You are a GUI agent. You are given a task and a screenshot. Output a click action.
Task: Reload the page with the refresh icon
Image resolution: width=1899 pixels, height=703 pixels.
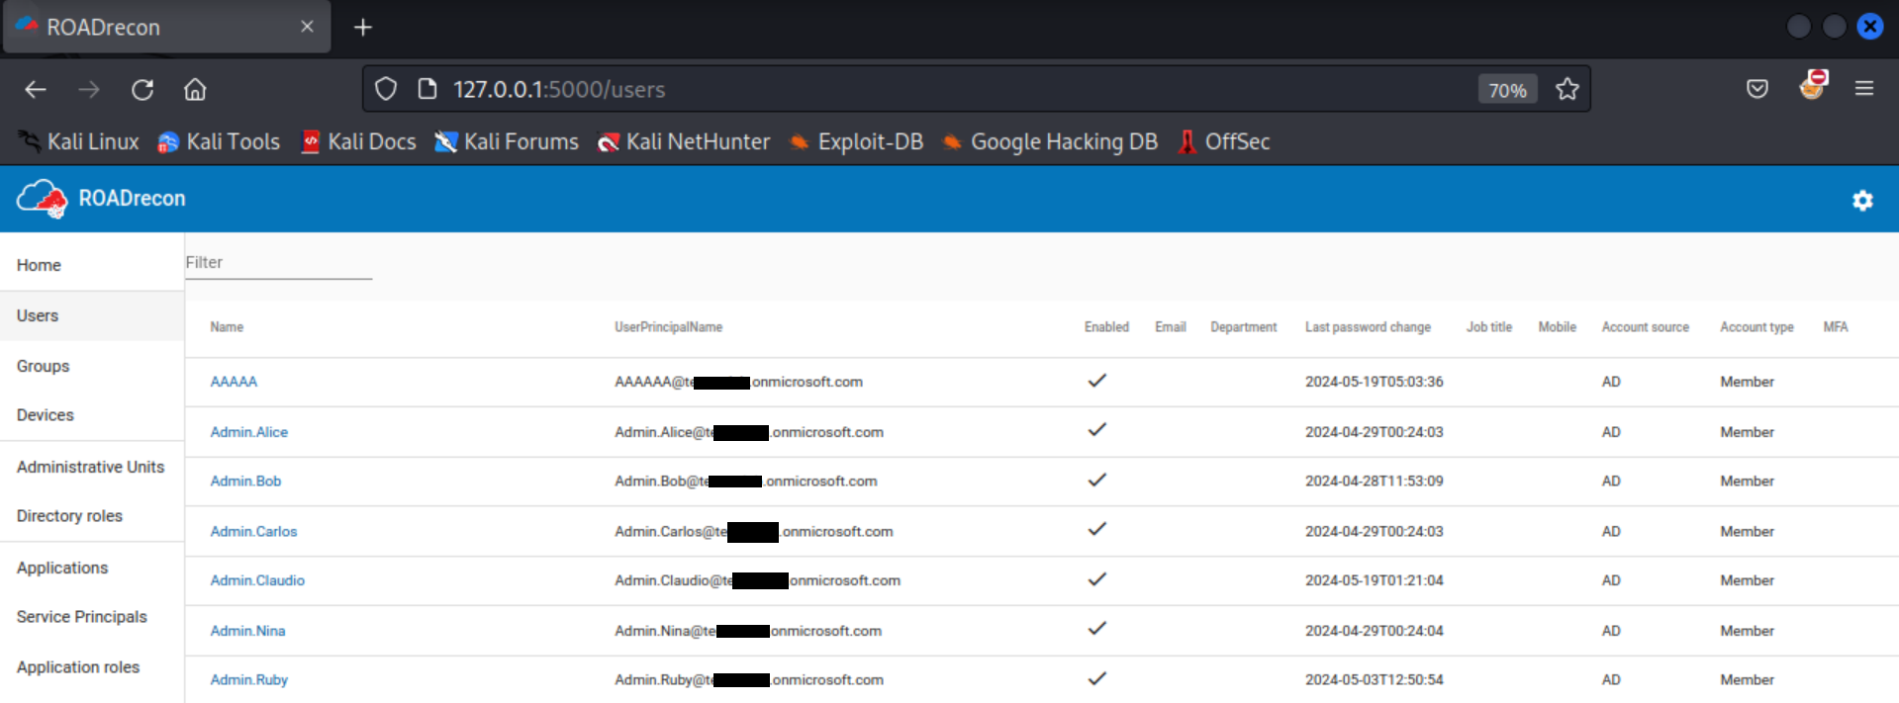tap(142, 90)
